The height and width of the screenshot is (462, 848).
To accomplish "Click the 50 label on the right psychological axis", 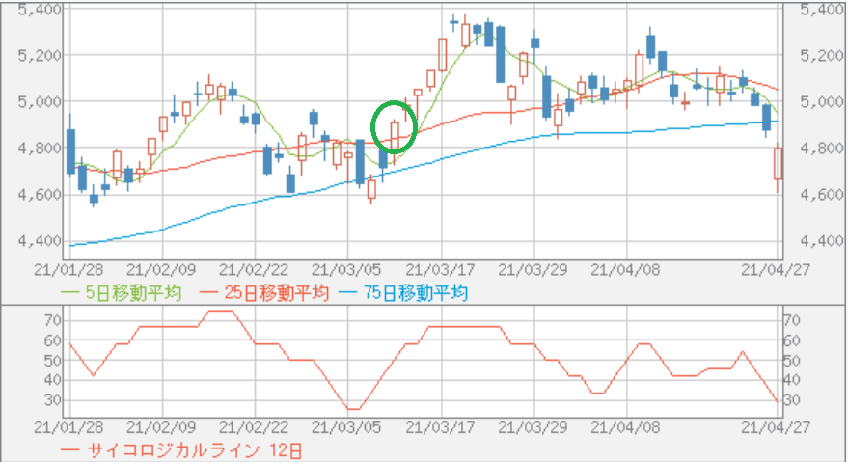I will tap(792, 361).
